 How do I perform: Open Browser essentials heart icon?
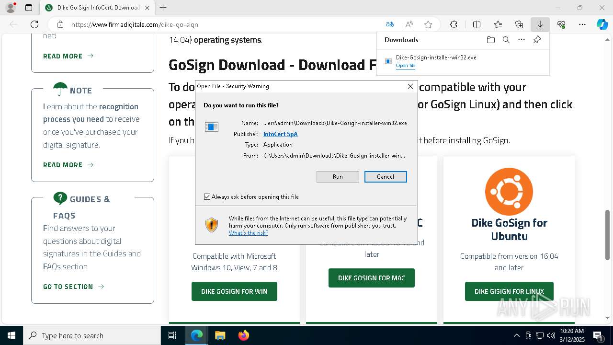[x=561, y=24]
